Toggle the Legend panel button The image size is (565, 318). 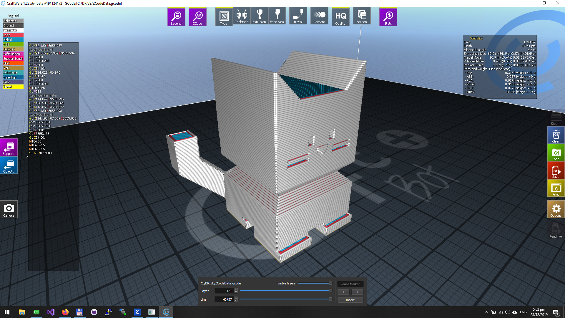(x=176, y=17)
